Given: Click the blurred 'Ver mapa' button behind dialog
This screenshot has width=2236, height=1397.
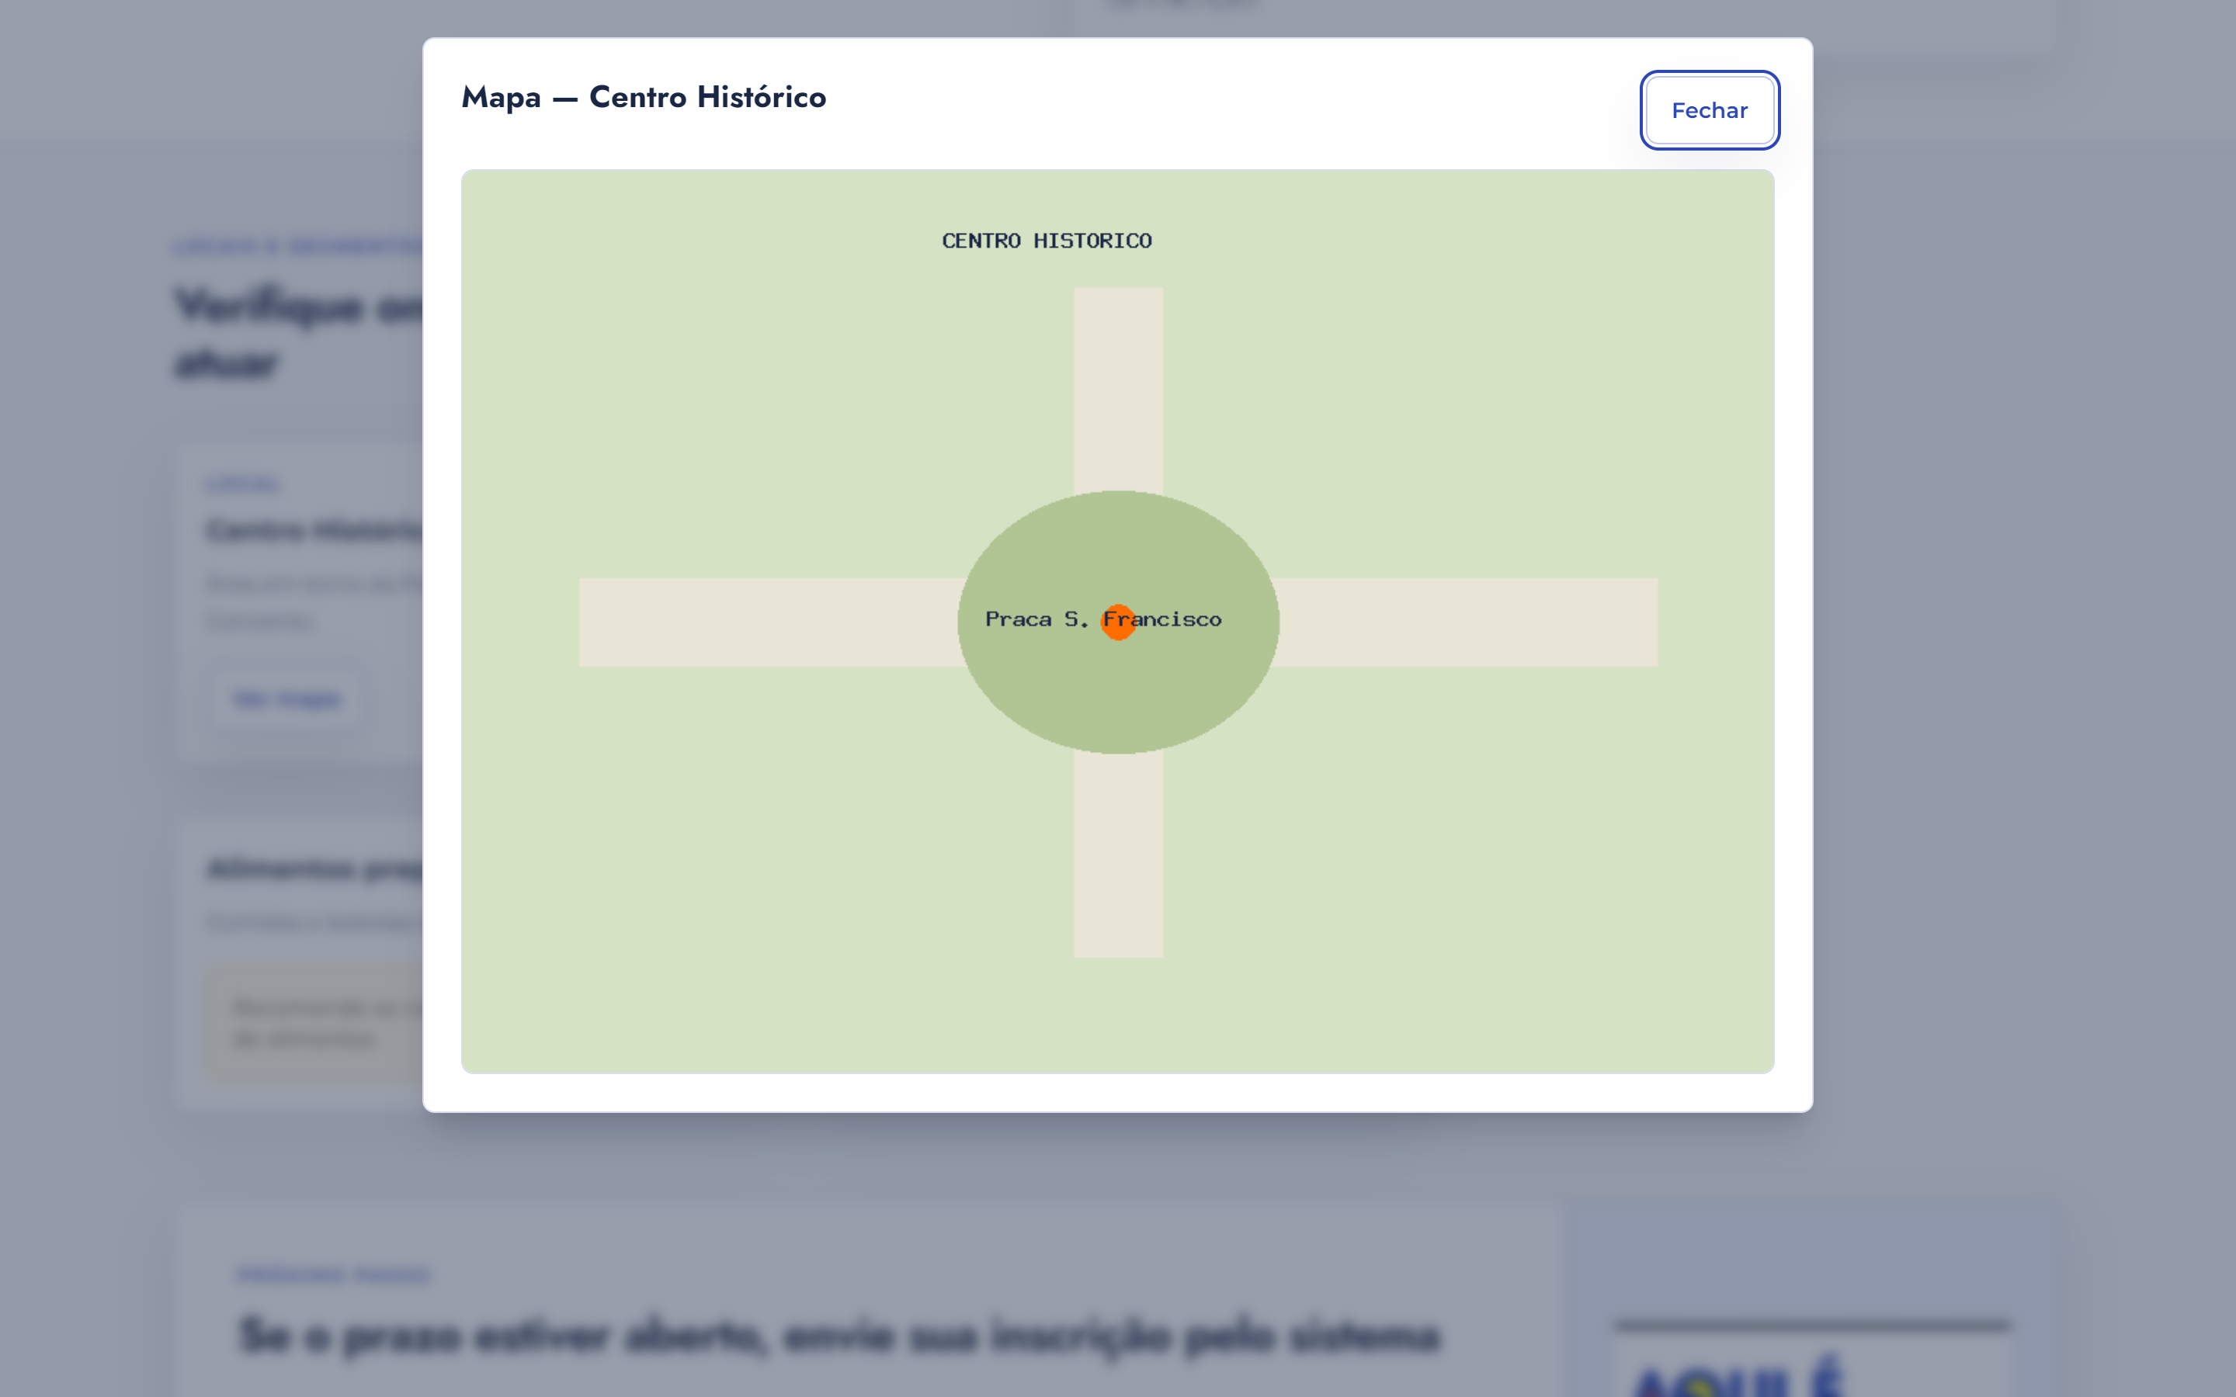Looking at the screenshot, I should click(286, 698).
